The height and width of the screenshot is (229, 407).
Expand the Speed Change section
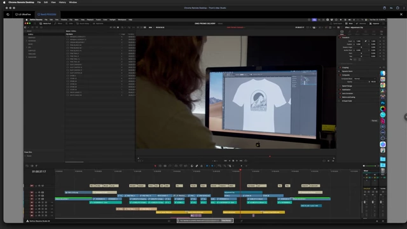[x=347, y=86]
